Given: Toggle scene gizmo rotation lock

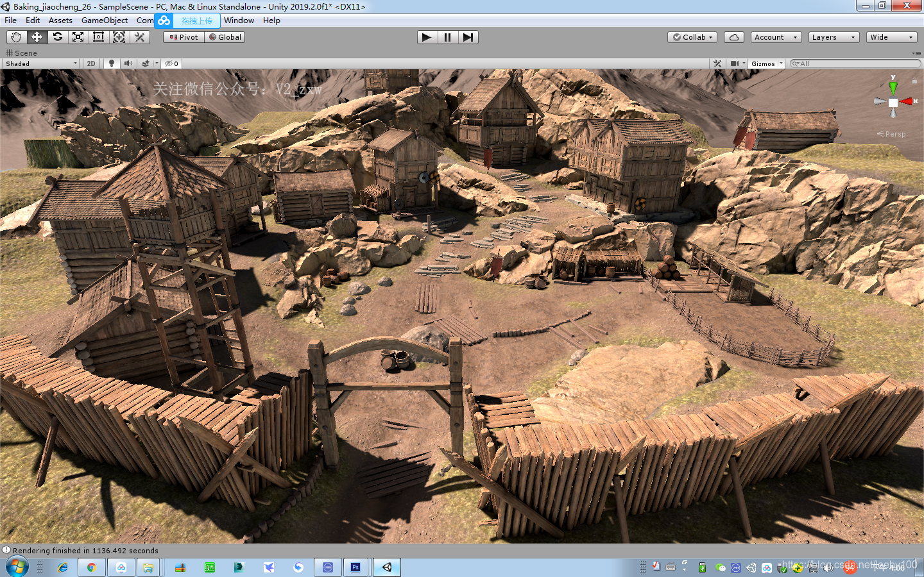Looking at the screenshot, I should click(x=914, y=81).
